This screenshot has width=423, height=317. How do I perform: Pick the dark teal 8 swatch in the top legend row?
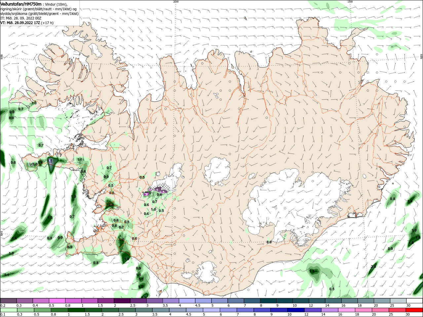click(x=268, y=300)
